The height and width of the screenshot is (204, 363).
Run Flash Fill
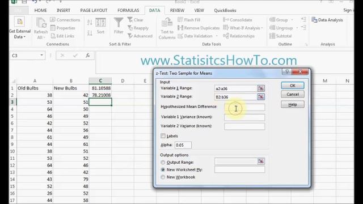tap(189, 20)
